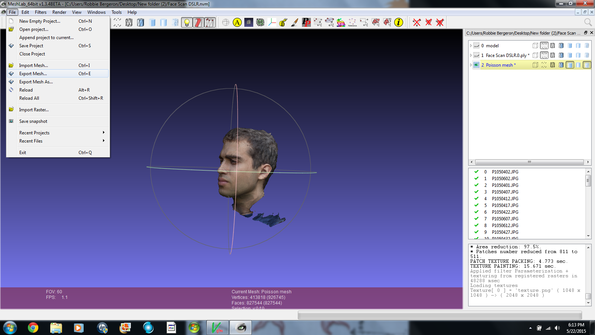Choose Save snapshot menu entry
The width and height of the screenshot is (595, 335).
click(x=58, y=121)
